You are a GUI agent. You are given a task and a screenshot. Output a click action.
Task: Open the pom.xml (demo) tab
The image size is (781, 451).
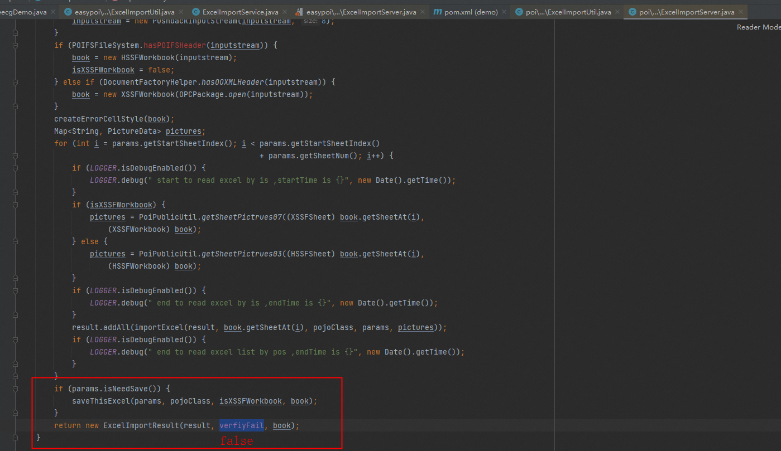click(471, 12)
